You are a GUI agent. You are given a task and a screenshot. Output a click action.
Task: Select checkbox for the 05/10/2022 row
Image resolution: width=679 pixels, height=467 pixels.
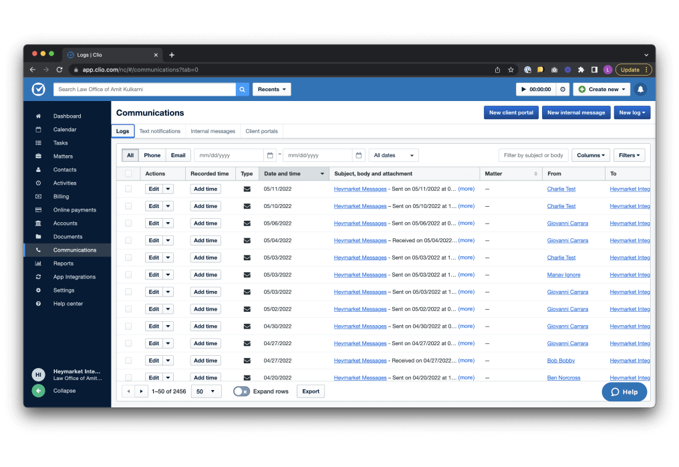click(128, 206)
